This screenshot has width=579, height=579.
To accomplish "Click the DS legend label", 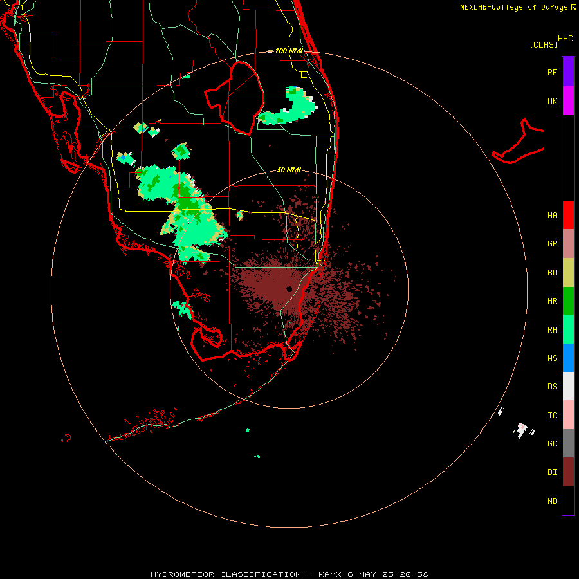I will click(552, 386).
